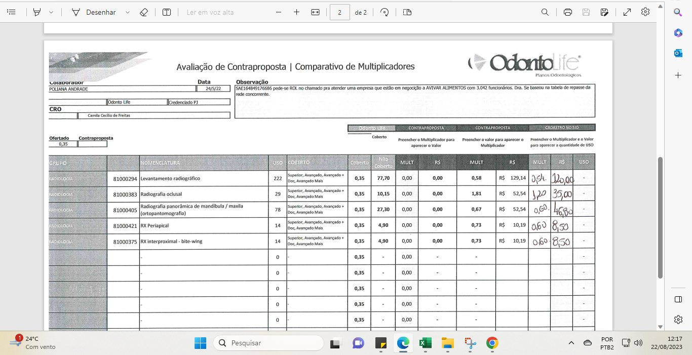Expand the highlighter color options dropdown
692x355 pixels.
coord(51,12)
